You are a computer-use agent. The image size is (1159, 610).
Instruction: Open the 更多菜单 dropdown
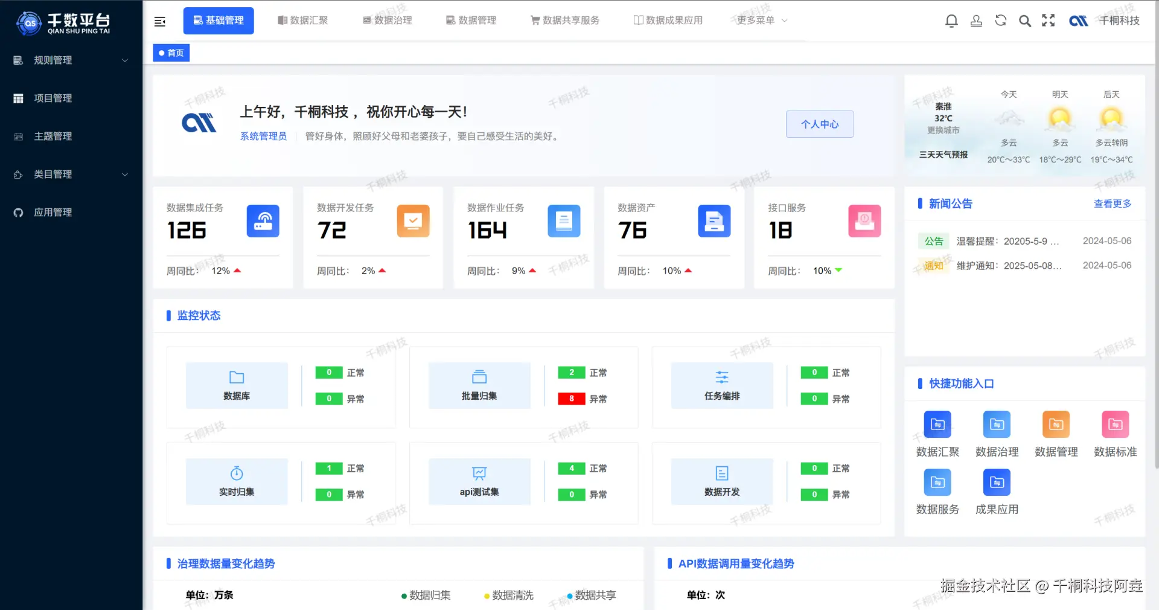coord(759,20)
